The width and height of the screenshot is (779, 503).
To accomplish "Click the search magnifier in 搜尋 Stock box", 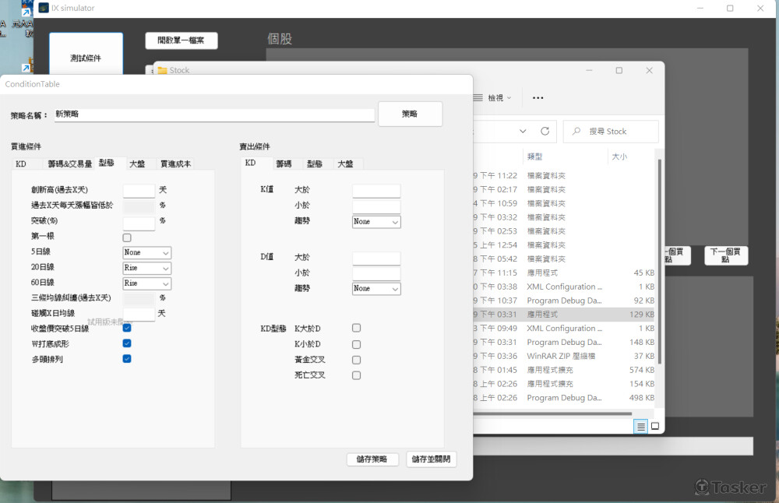I will tap(576, 132).
